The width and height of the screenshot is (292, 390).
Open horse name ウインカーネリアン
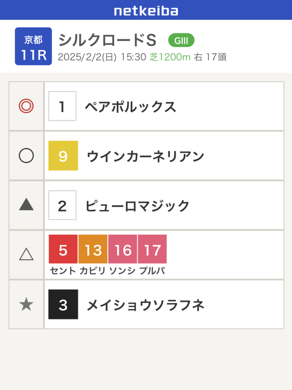coord(146,157)
